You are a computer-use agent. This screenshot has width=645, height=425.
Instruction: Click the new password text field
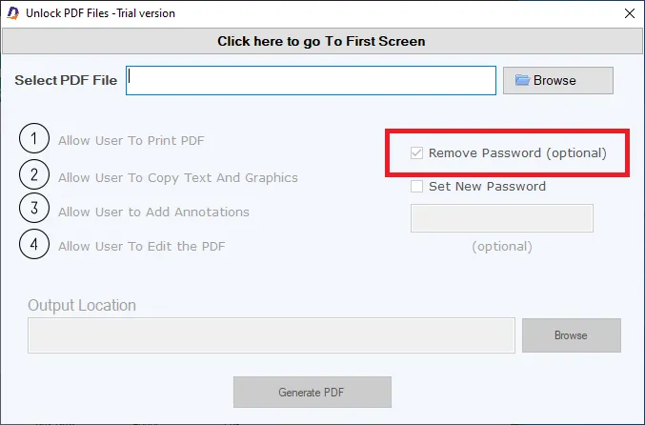point(502,218)
